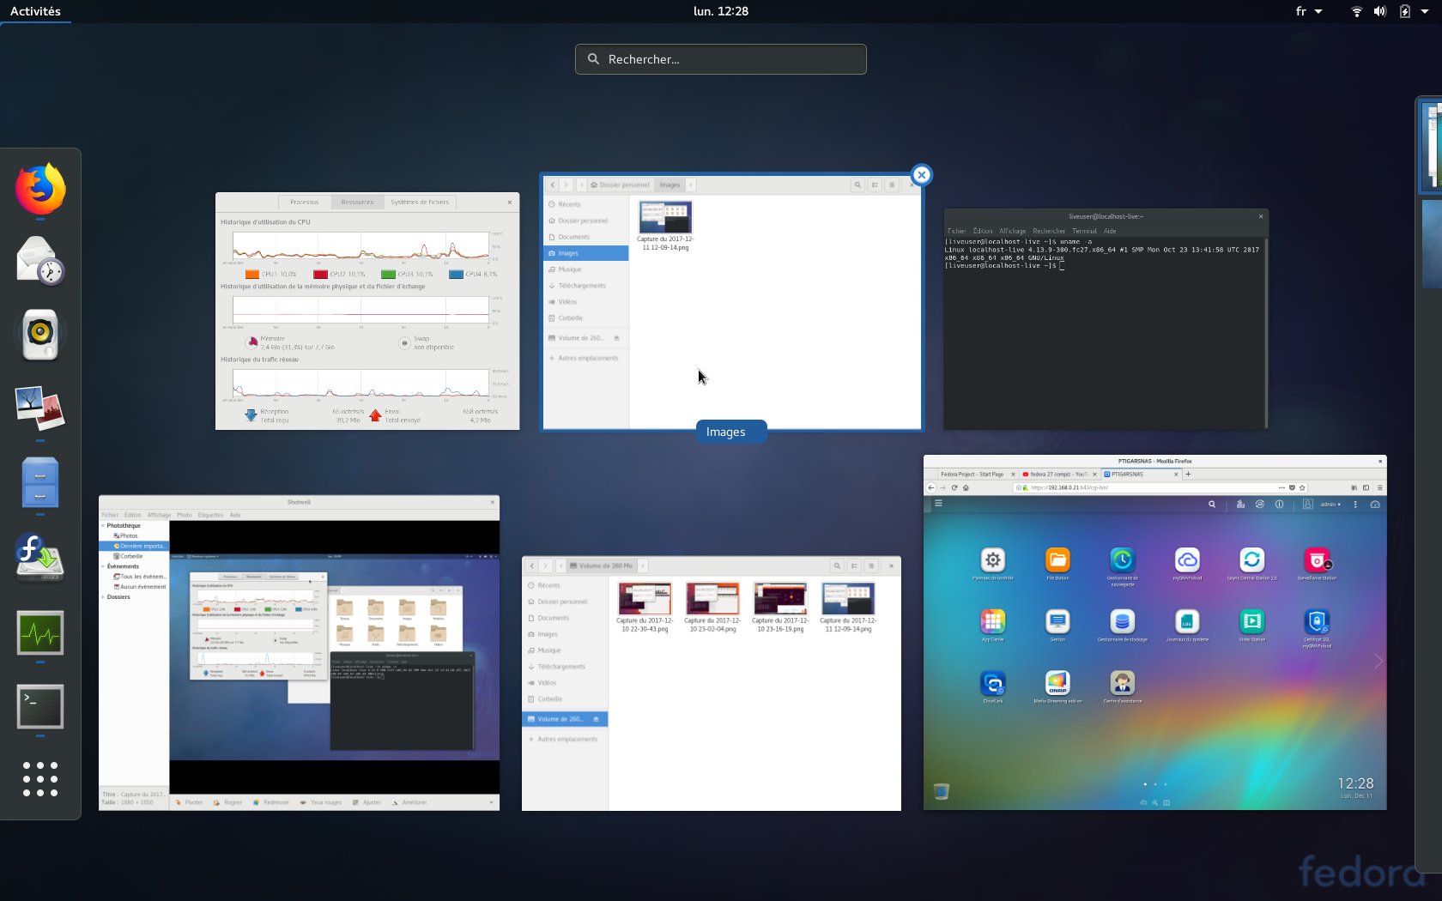Viewport: 1442px width, 901px height.
Task: Open Shotwell photo manager dock icon
Action: [40, 408]
